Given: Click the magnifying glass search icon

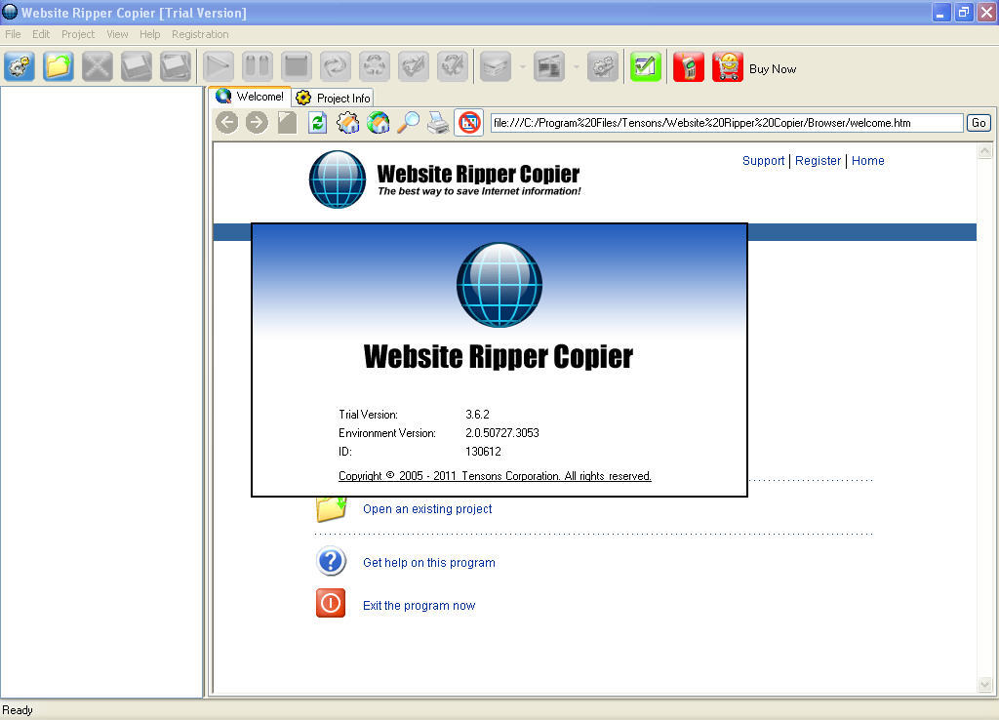Looking at the screenshot, I should tap(408, 123).
